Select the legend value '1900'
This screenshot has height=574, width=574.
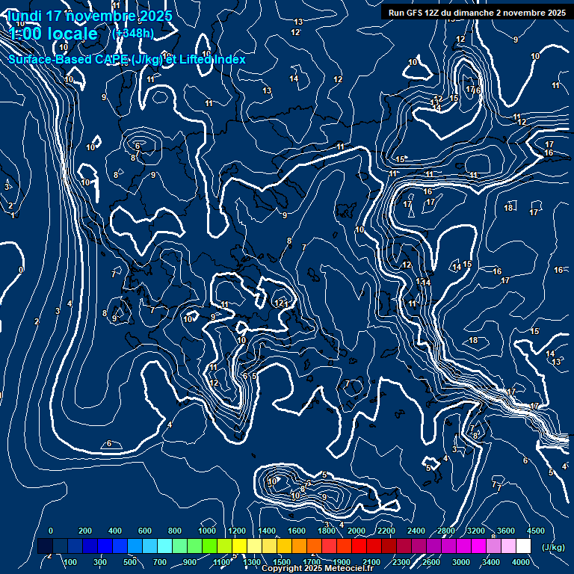pos(342,562)
